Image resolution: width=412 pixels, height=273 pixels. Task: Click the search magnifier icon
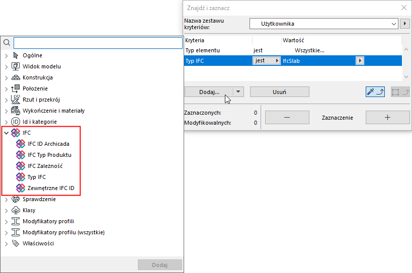(7, 43)
